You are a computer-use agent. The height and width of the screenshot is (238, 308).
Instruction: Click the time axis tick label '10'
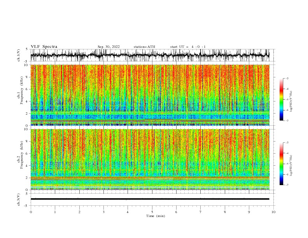point(273,212)
